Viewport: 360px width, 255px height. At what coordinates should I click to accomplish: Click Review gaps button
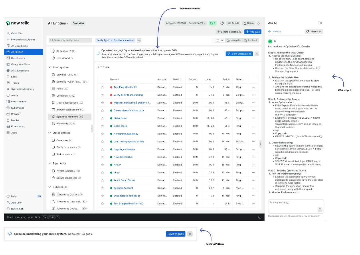pyautogui.click(x=175, y=234)
